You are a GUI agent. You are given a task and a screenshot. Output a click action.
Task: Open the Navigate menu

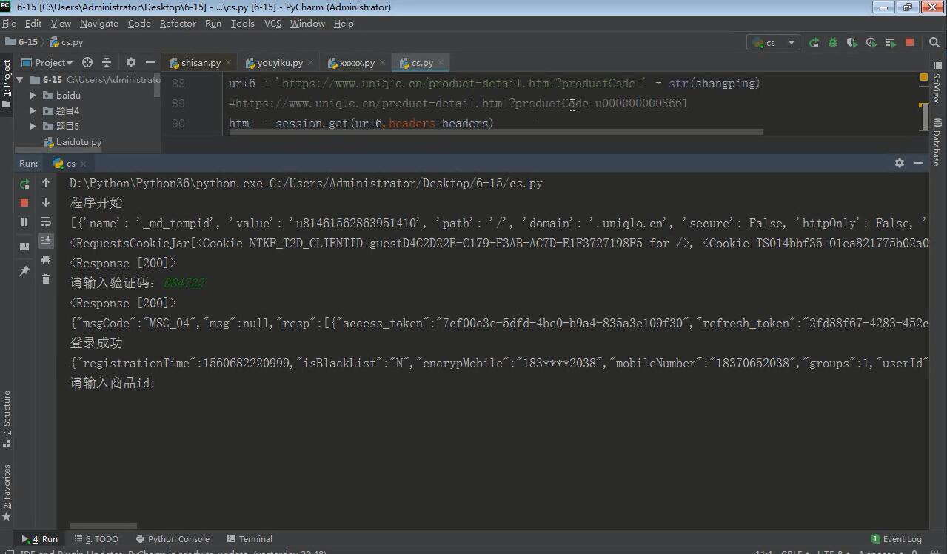[x=99, y=24]
